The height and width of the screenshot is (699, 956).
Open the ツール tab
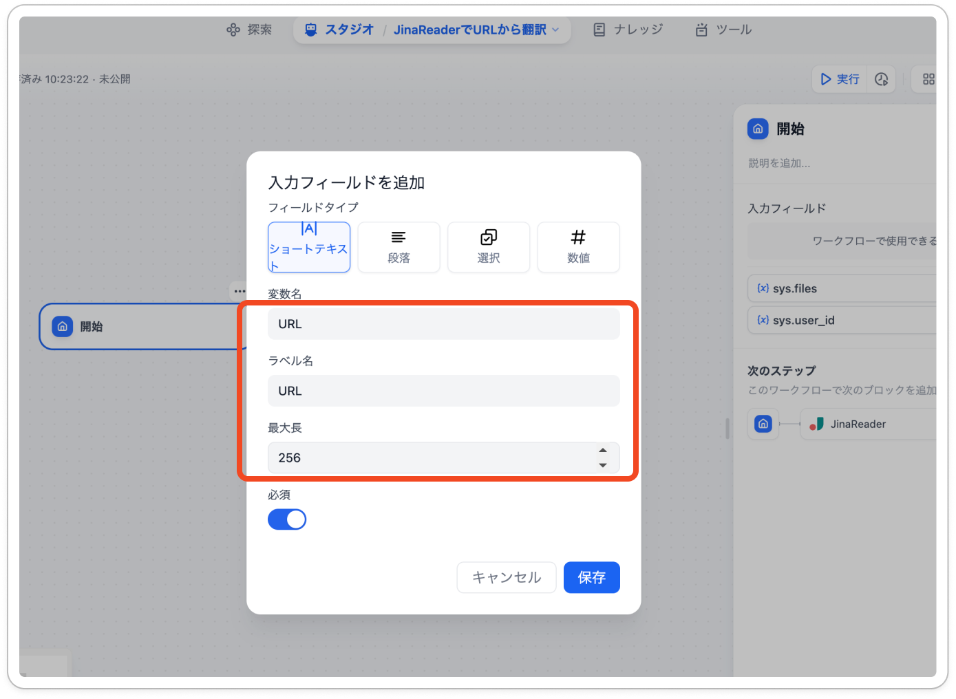(723, 30)
